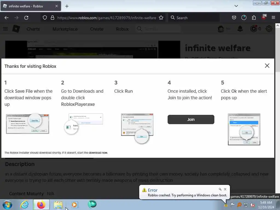Screen dimensions: 280x210
Task: Open the tracking protection shield
Action: 45,18
